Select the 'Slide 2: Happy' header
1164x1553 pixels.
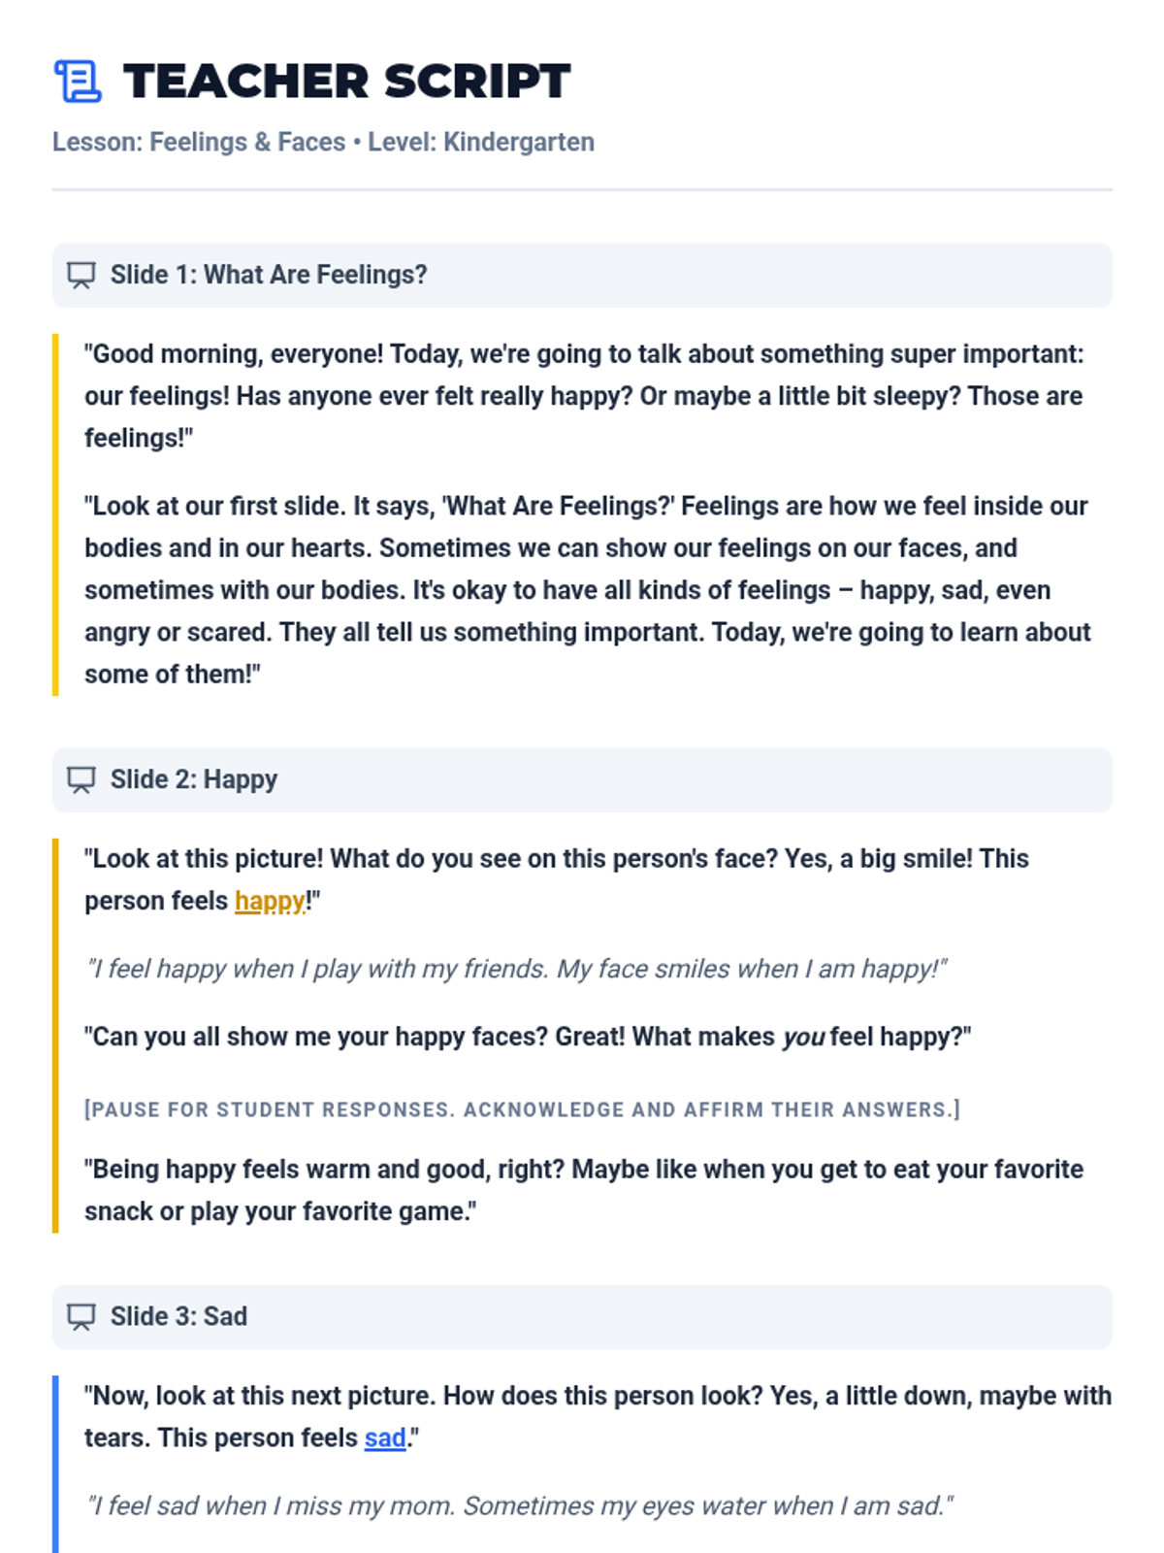point(582,780)
